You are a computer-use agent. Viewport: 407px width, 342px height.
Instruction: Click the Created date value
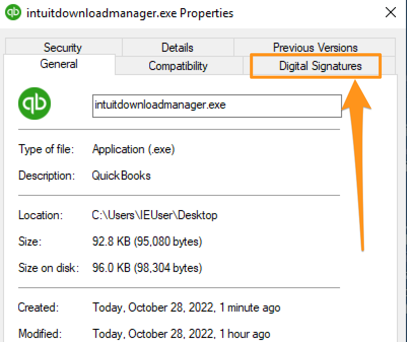coord(186,307)
